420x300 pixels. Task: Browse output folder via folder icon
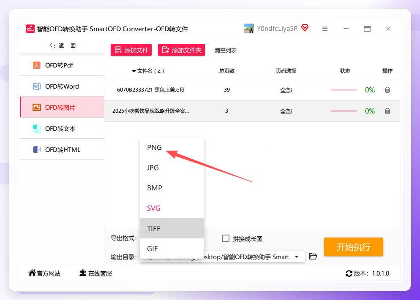(313, 257)
